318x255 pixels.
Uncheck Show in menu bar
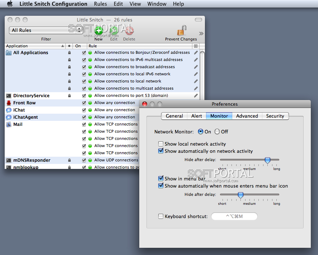tap(161, 179)
